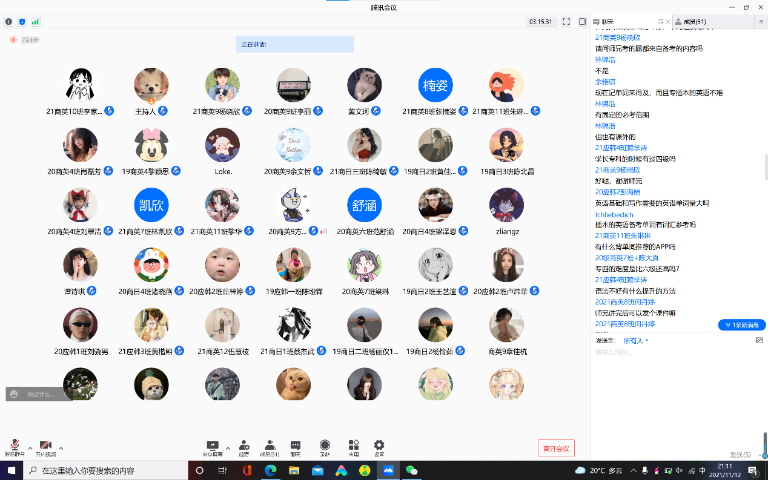Check the green network signal status icon
Screen dimensions: 768x480
[35, 22]
